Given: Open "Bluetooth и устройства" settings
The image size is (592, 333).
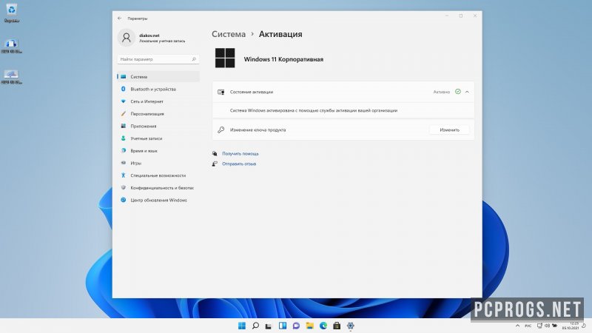Looking at the screenshot, I should tap(158, 89).
